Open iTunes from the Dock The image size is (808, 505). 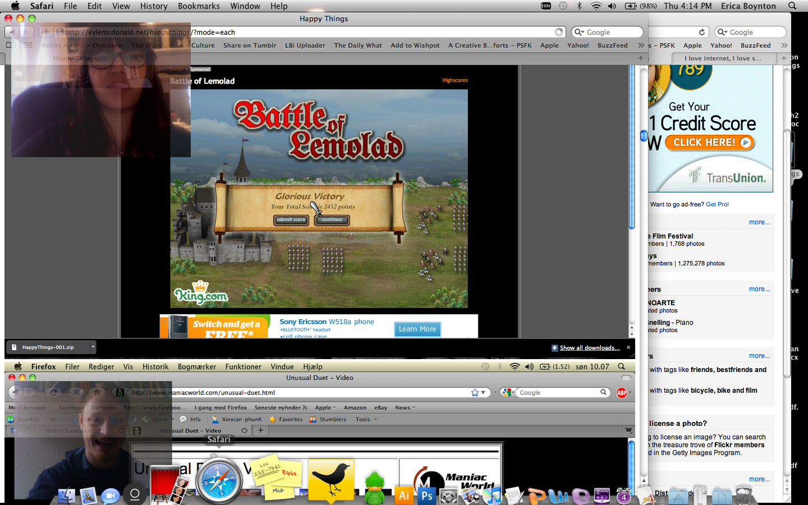coord(493,495)
